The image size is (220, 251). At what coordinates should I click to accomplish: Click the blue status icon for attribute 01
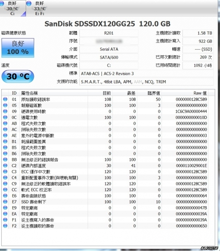point(5,99)
